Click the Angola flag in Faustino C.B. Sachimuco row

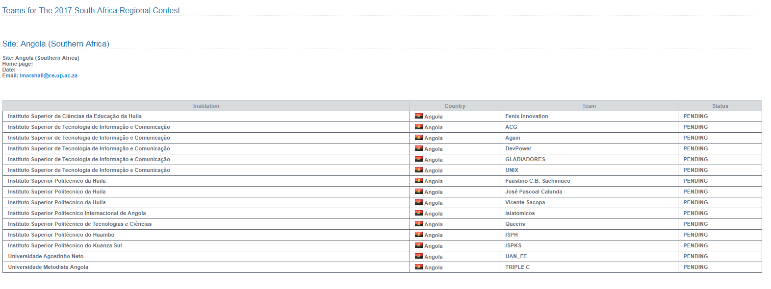coord(419,181)
